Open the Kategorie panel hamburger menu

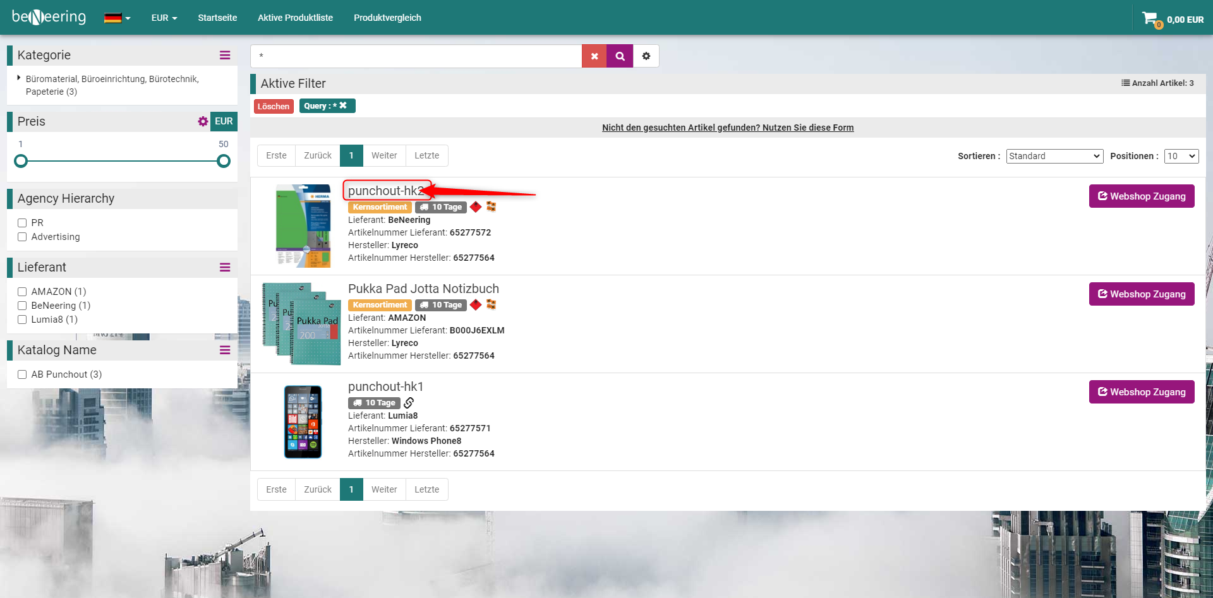(x=225, y=56)
